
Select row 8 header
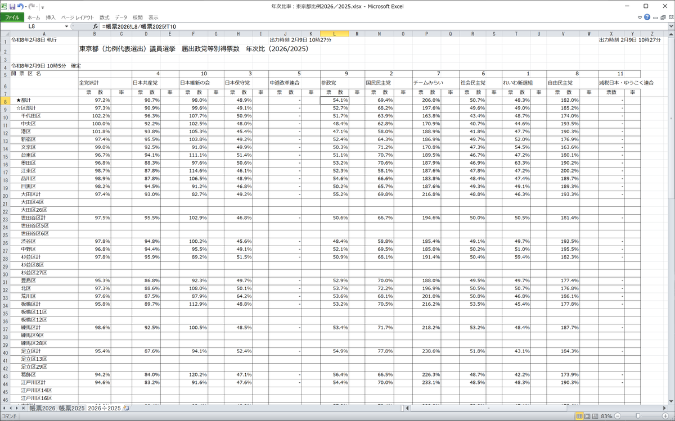point(4,99)
